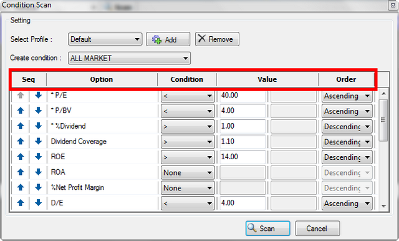Open D/E condition operator dropdown

coord(188,204)
